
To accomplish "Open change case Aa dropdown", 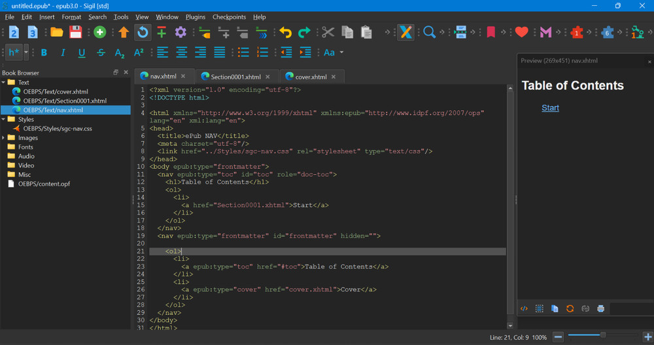I will point(341,52).
